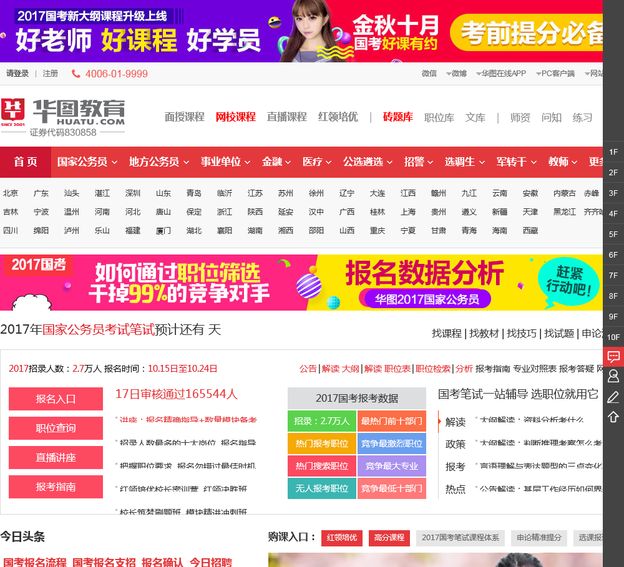Jump to floor 7F in sidebar

613,275
